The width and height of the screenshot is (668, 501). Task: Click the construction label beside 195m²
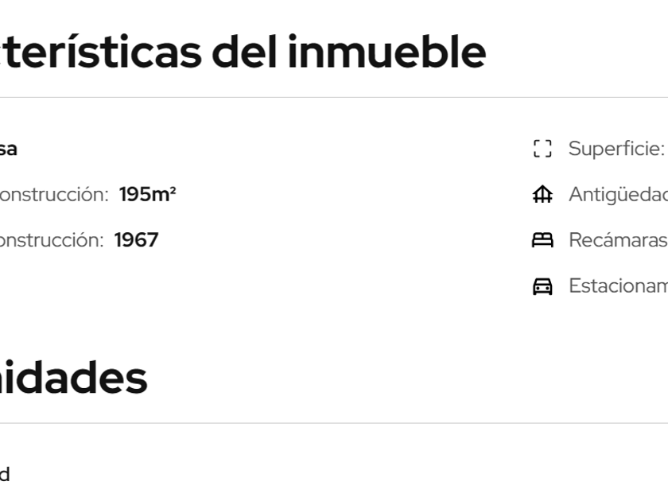pos(54,195)
